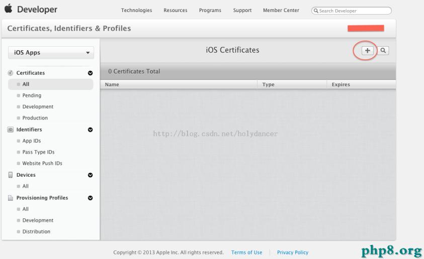Open the Programs menu
Screen dimensions: 424x259
[210, 10]
